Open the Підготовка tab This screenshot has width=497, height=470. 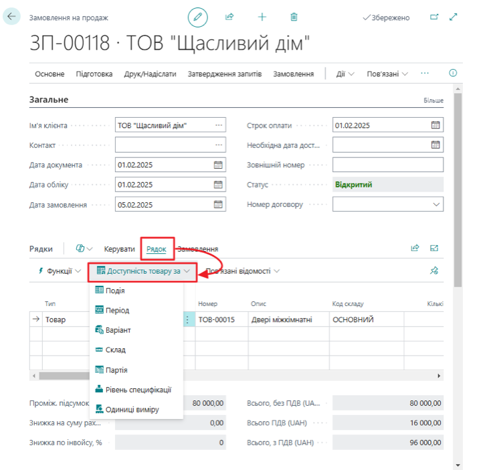pyautogui.click(x=94, y=74)
